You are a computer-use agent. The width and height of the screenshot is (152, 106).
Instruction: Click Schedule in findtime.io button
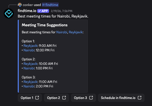(x=121, y=98)
